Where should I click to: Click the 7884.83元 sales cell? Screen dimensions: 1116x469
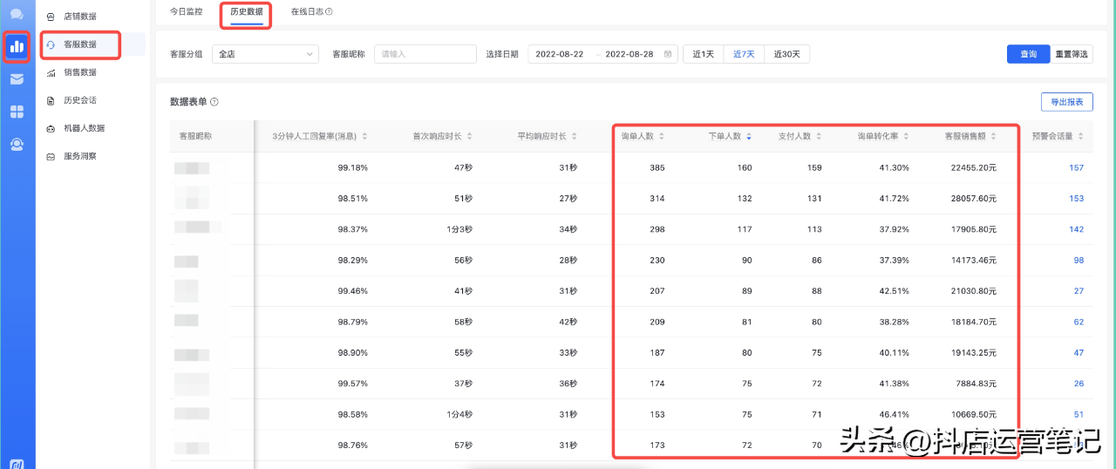coord(976,384)
